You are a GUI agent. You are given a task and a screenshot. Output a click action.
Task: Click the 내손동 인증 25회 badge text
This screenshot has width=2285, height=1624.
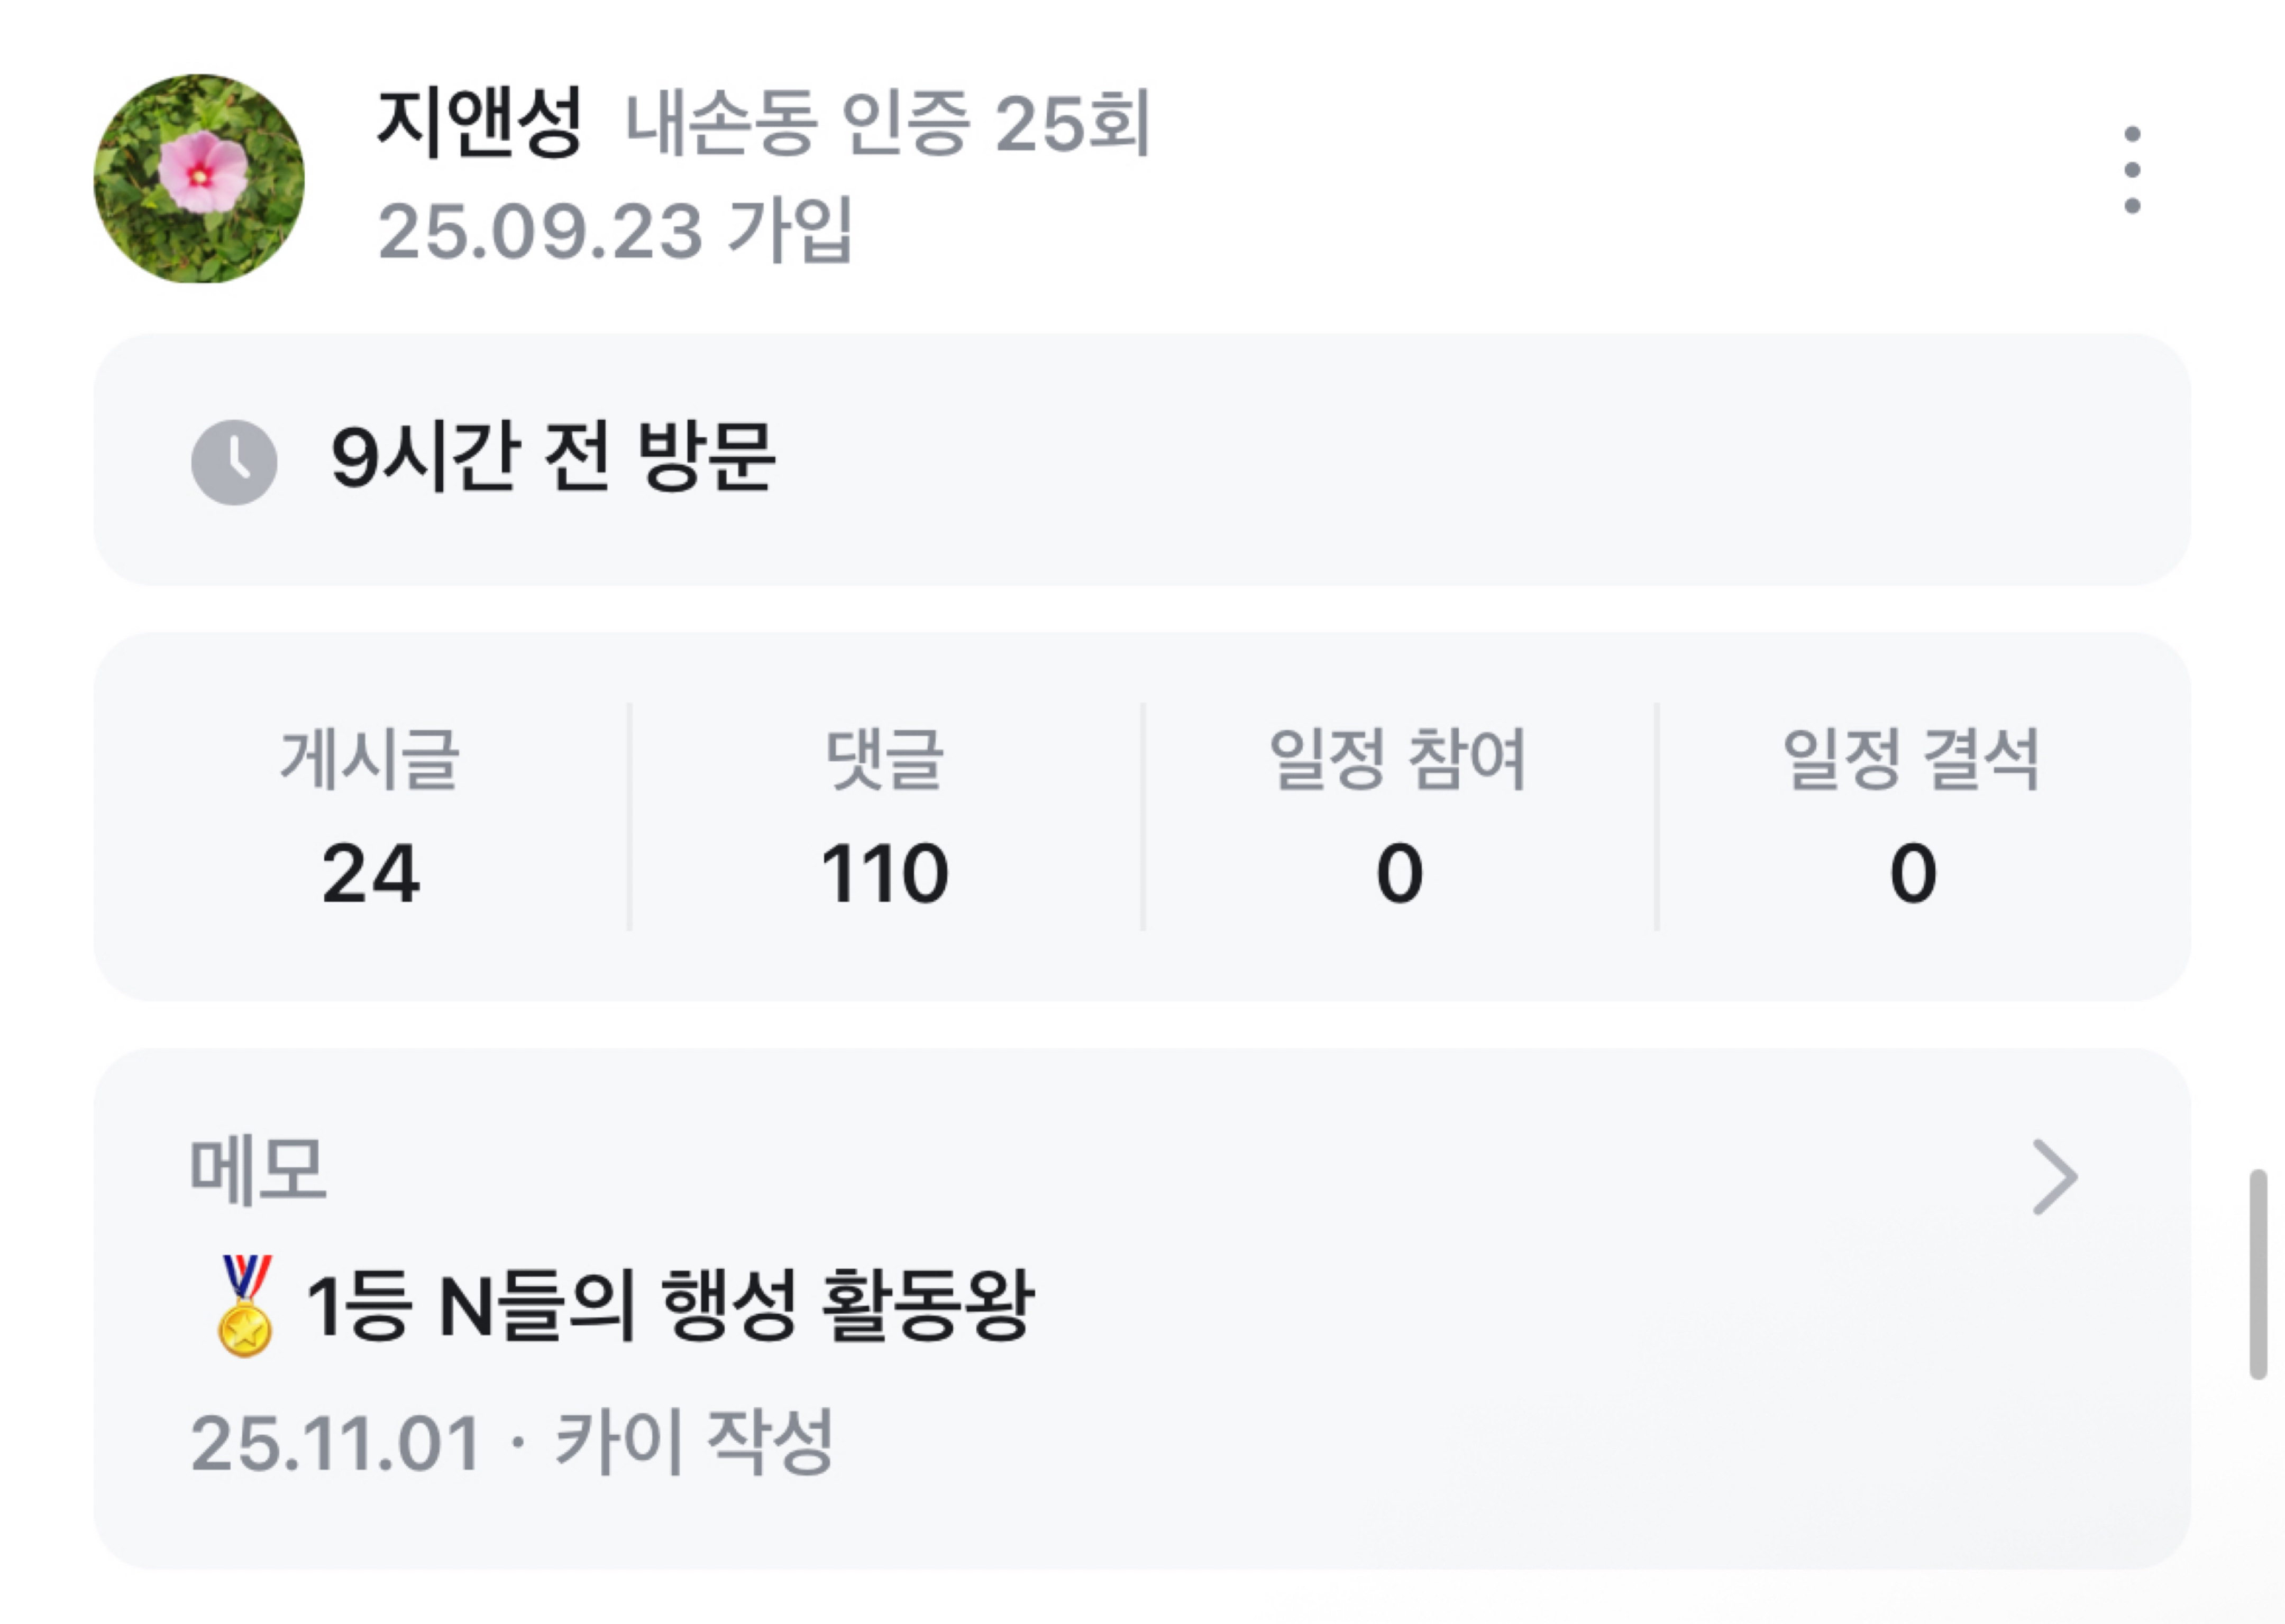point(886,124)
